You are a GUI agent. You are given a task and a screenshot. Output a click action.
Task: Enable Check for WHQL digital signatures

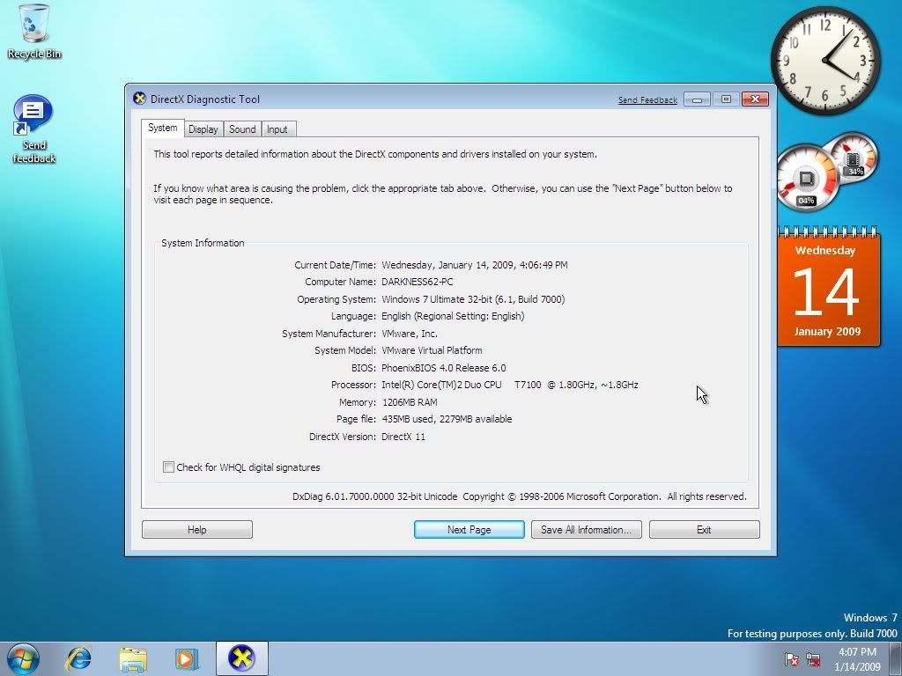click(168, 467)
